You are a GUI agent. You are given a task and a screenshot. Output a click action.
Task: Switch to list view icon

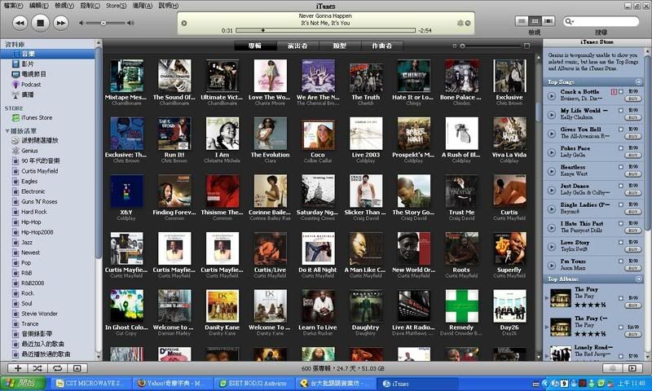[x=522, y=21]
